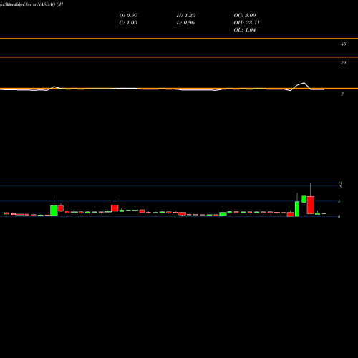Click the 29 axis label

tap(343, 62)
